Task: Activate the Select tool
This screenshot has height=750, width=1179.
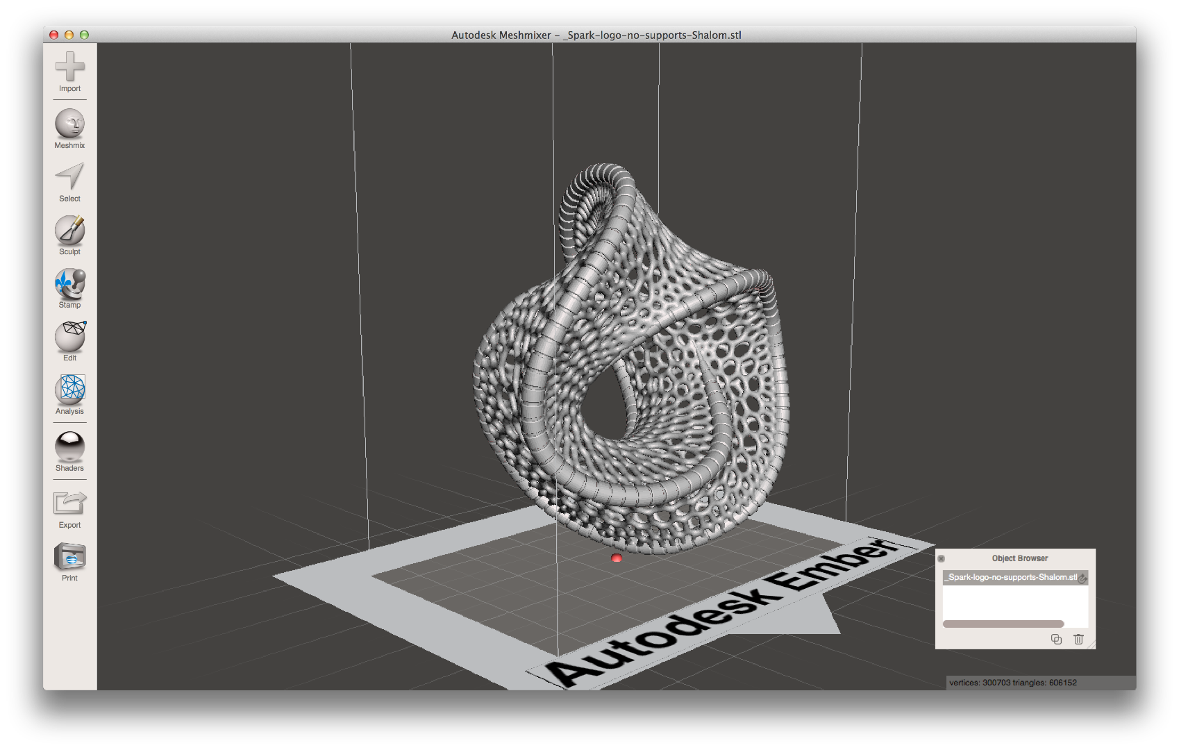Action: click(x=69, y=182)
